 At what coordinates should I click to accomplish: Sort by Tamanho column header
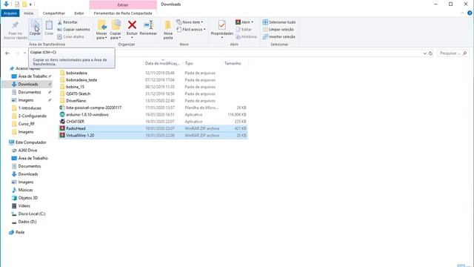pos(233,63)
